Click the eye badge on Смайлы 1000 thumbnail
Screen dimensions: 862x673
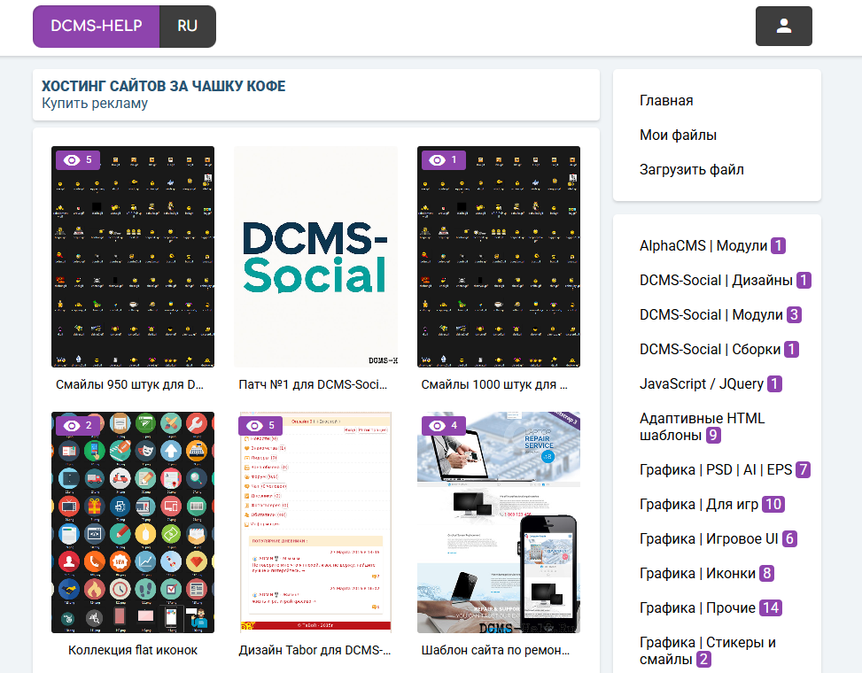click(443, 159)
